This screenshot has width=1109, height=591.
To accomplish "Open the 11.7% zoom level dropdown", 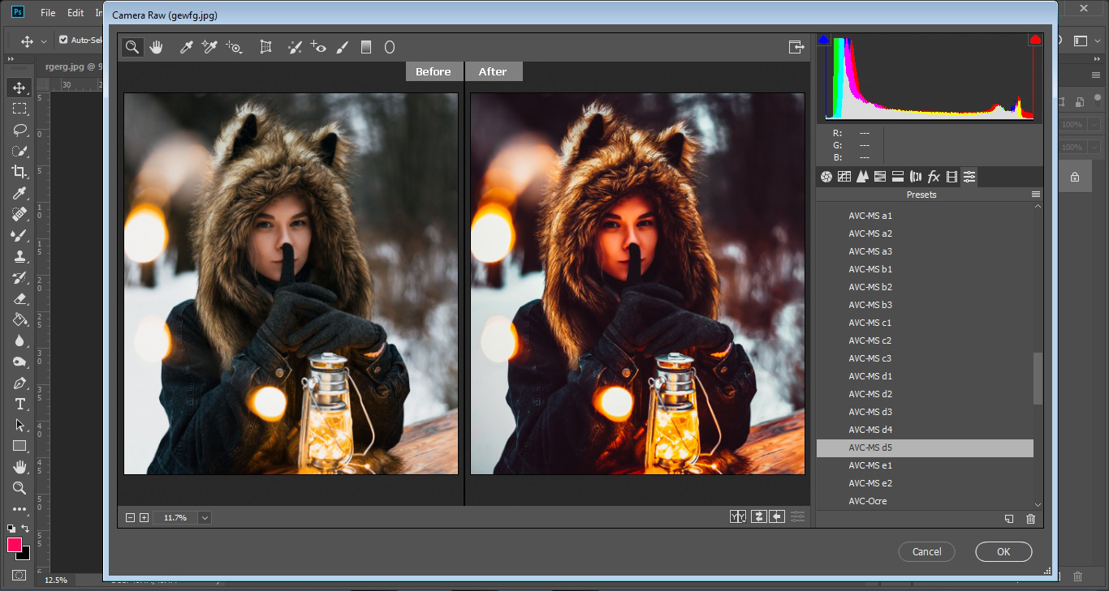I will click(205, 517).
